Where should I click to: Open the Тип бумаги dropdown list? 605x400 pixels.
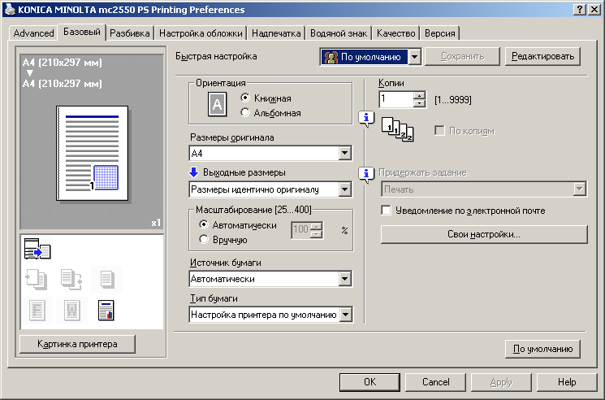(x=270, y=315)
